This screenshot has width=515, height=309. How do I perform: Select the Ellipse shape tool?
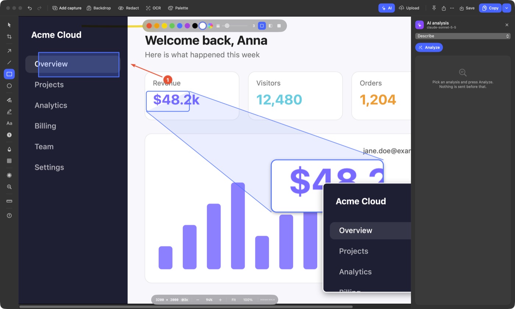9,86
